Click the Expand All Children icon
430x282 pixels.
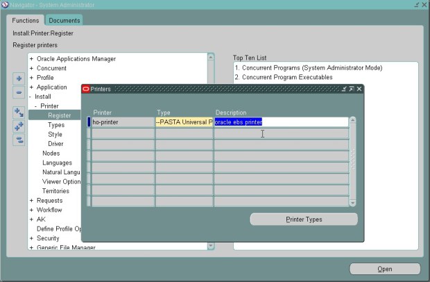[19, 113]
